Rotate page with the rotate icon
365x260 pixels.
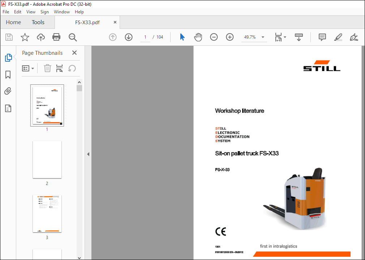click(x=72, y=68)
